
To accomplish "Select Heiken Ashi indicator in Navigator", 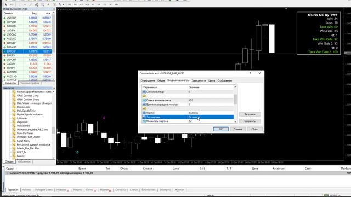I will (24, 107).
